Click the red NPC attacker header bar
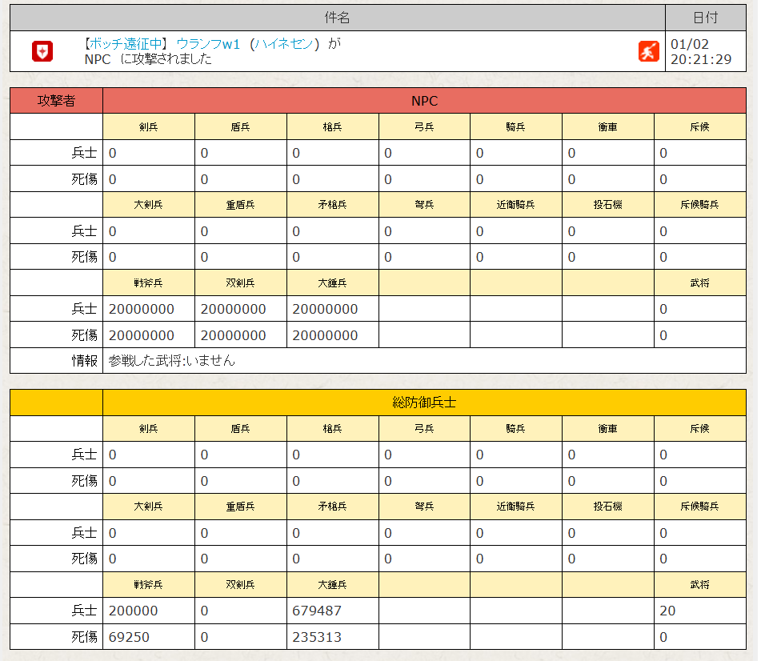The width and height of the screenshot is (761, 661). click(x=424, y=101)
